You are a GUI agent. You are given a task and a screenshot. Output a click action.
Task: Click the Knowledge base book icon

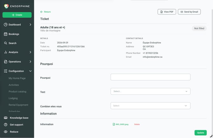(6, 118)
